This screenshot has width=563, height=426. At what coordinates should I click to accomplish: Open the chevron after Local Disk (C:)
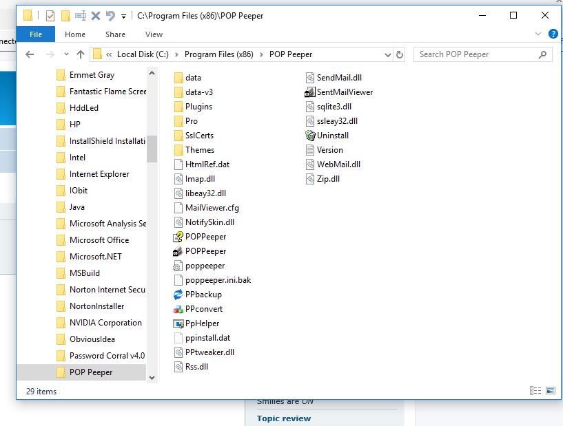pos(176,54)
